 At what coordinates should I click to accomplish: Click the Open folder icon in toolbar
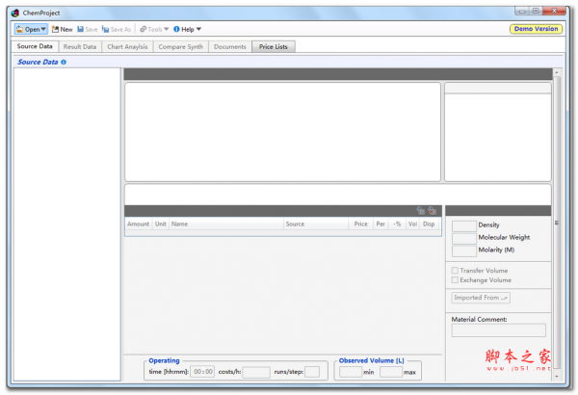(19, 29)
